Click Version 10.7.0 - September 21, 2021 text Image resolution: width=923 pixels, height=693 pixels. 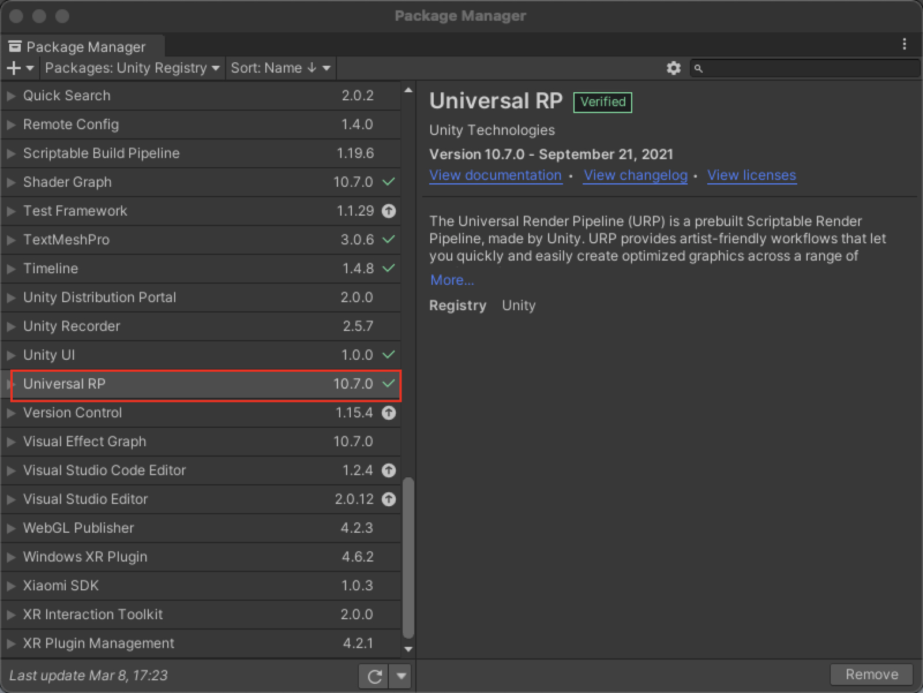(x=551, y=155)
